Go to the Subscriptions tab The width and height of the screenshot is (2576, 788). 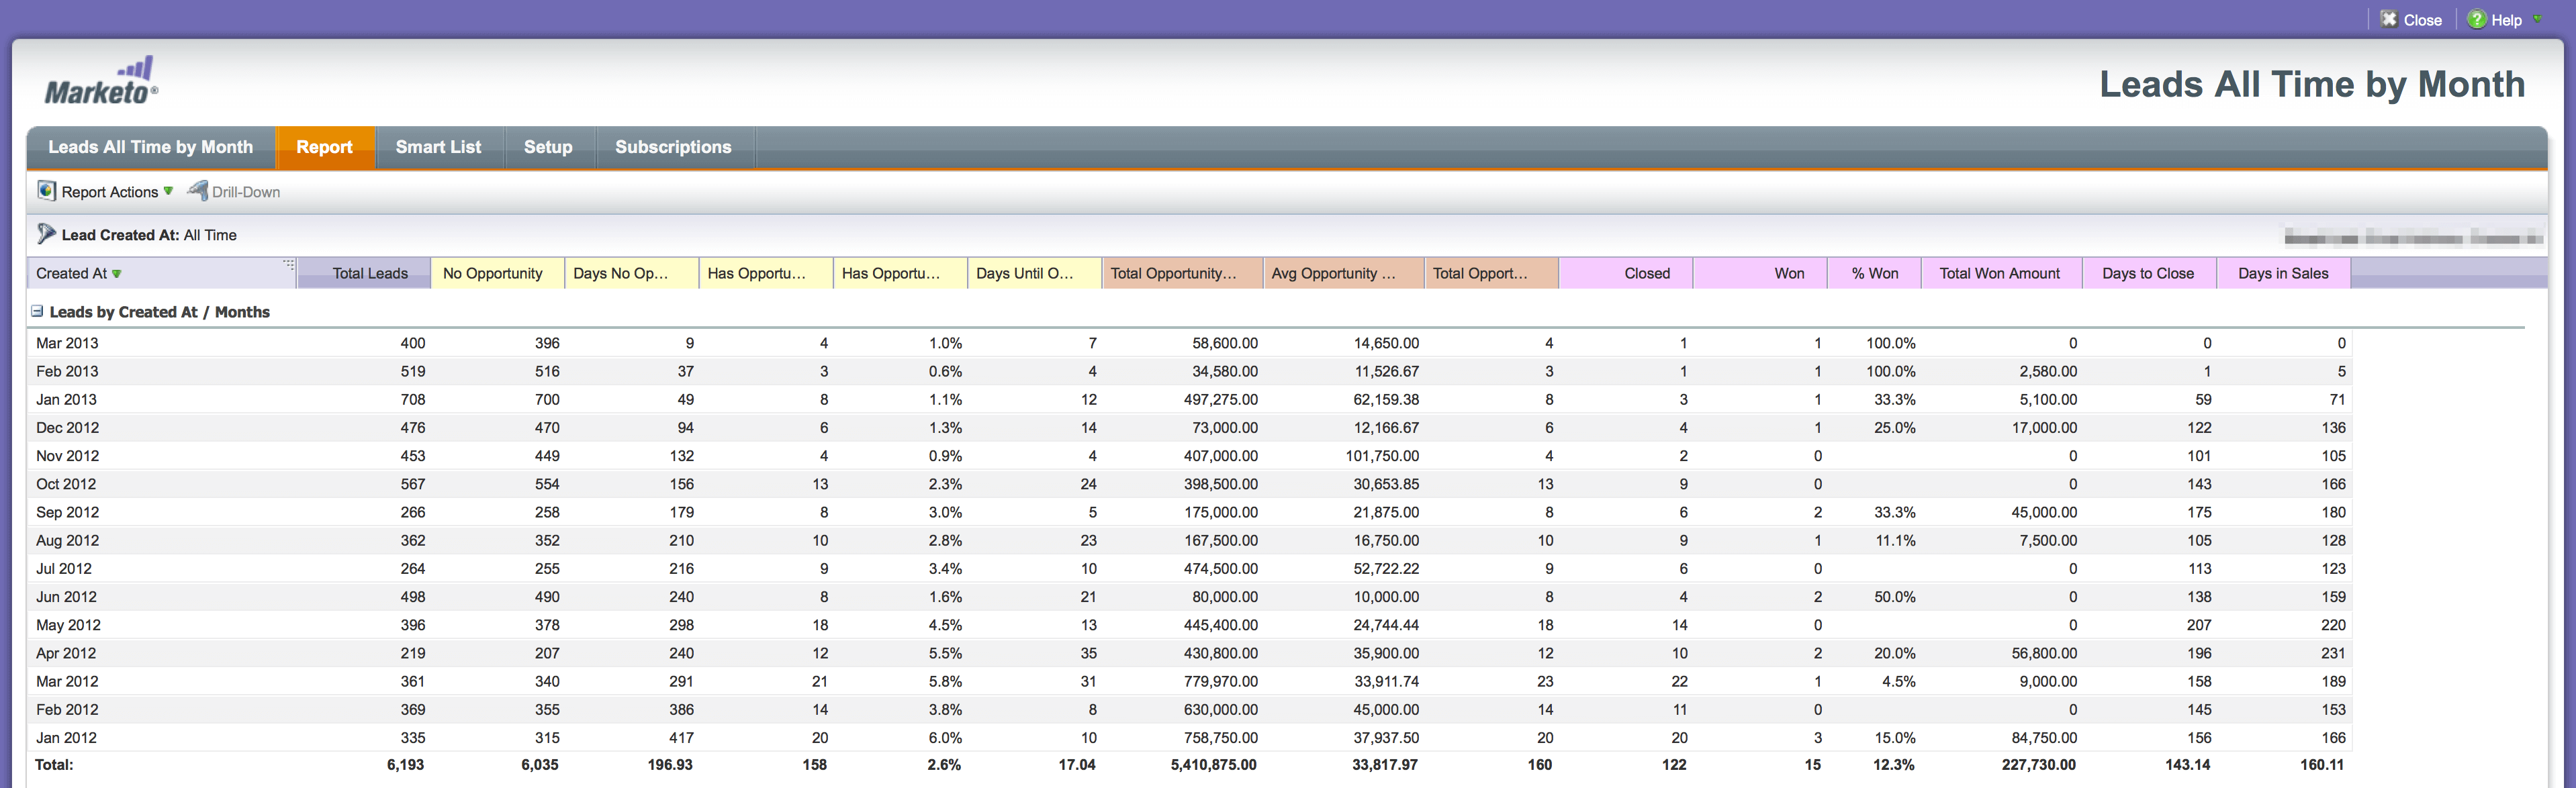pos(673,147)
